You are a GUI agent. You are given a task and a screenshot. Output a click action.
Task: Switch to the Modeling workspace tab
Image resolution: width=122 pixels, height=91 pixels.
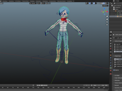[x=5, y=1]
